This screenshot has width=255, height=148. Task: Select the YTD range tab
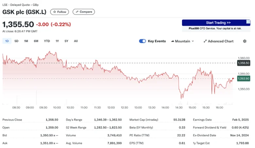tap(47, 41)
